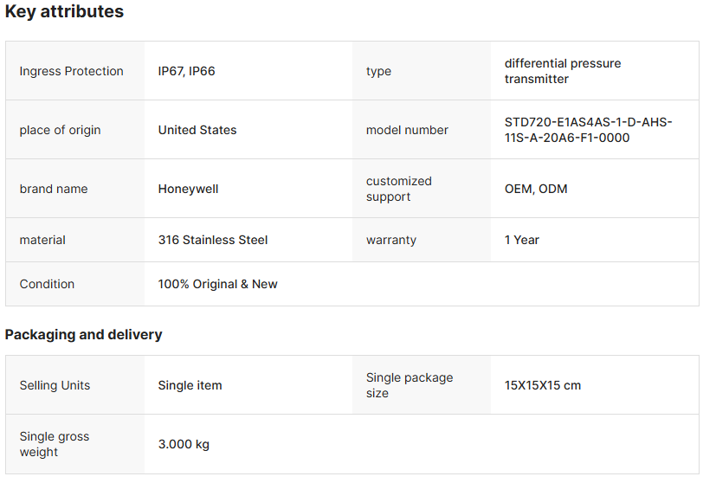The height and width of the screenshot is (483, 703).
Task: Select the OEM, ODM value
Action: tap(536, 189)
